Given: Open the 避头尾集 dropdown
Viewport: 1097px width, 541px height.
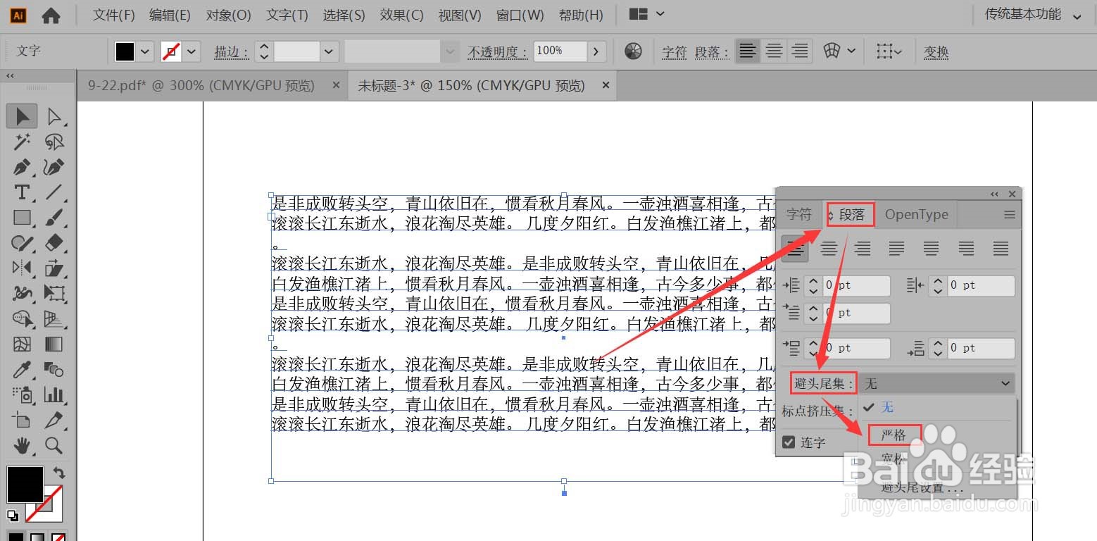Looking at the screenshot, I should point(936,383).
